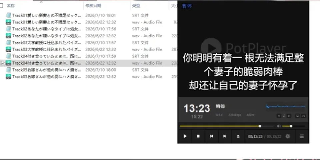The width and height of the screenshot is (320, 160).
Task: Select the Track05 wav audio file icon
Action: [x=8, y=77]
